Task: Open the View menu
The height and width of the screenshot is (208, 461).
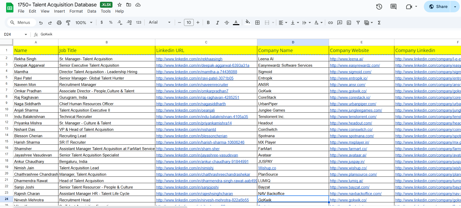Action: (45, 11)
